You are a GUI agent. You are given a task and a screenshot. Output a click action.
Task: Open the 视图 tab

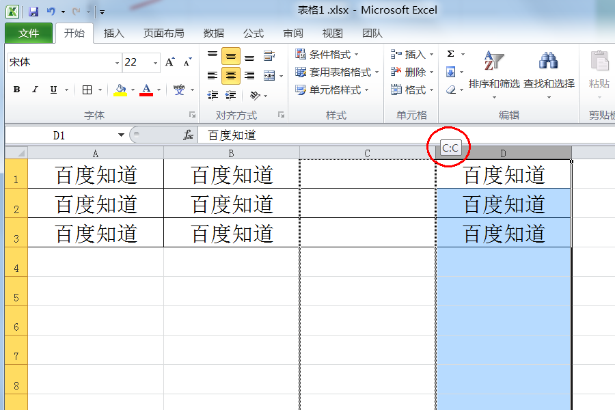[333, 33]
